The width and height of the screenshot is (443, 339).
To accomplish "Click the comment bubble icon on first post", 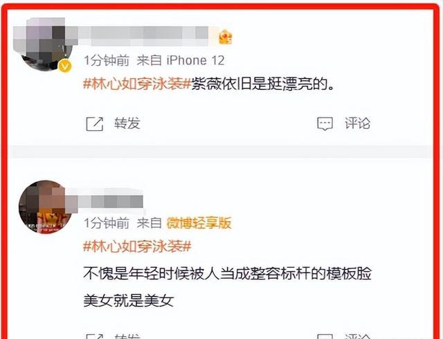I will [325, 124].
